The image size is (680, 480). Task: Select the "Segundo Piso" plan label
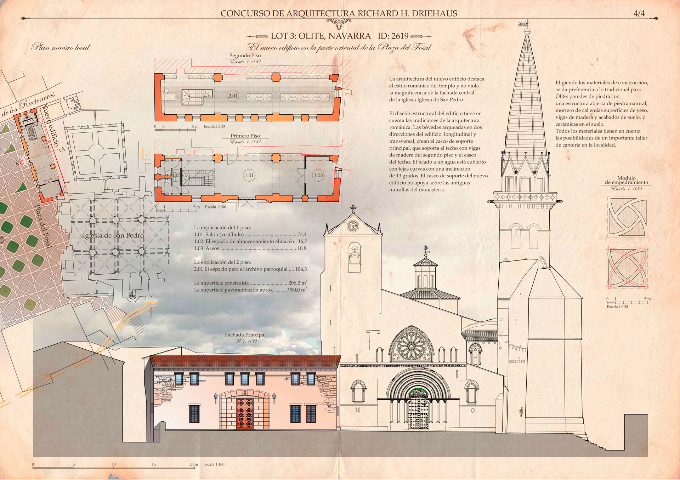pos(245,55)
